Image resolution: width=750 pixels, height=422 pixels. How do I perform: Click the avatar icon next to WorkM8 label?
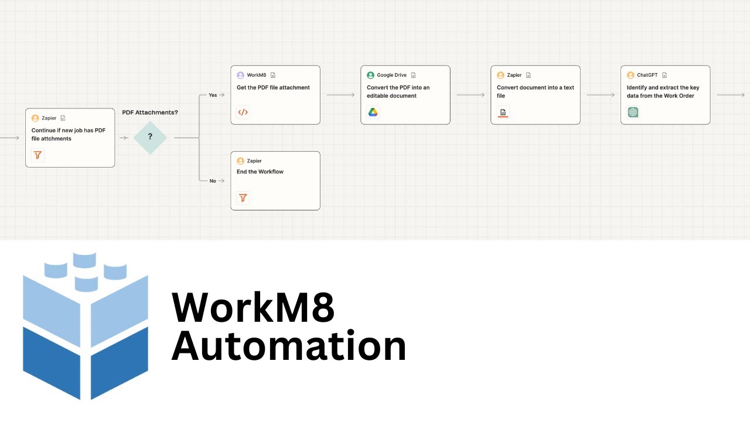click(x=240, y=75)
